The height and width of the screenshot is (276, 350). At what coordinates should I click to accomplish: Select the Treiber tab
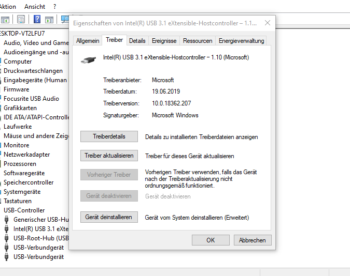click(114, 40)
